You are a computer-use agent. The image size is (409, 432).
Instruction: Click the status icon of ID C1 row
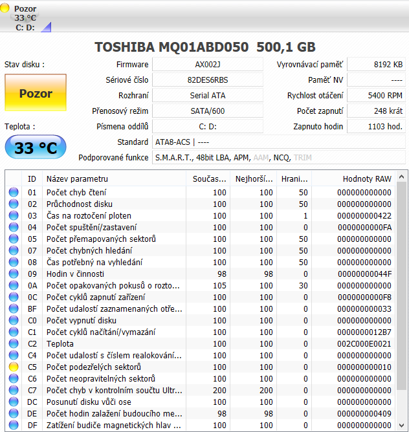click(14, 332)
